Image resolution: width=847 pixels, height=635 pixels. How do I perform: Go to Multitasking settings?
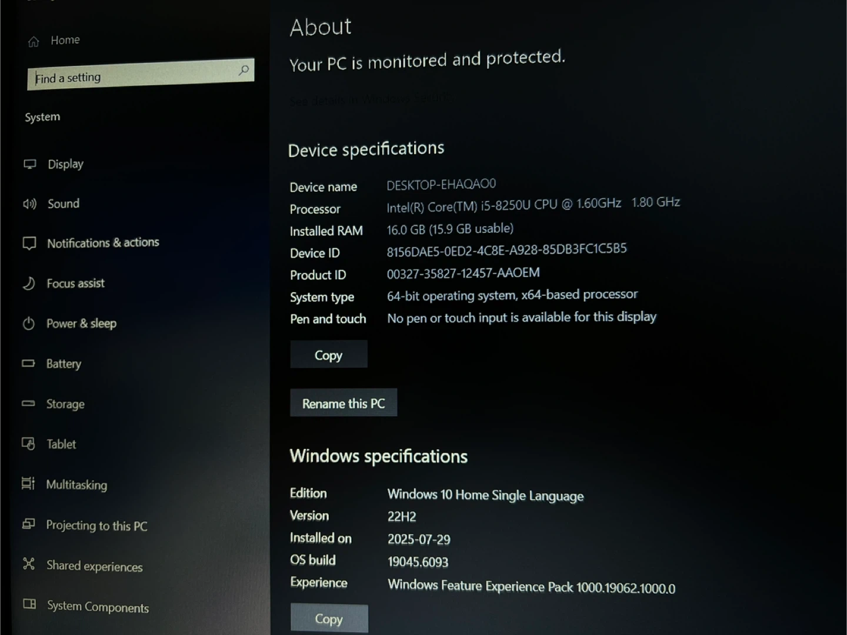coord(76,485)
